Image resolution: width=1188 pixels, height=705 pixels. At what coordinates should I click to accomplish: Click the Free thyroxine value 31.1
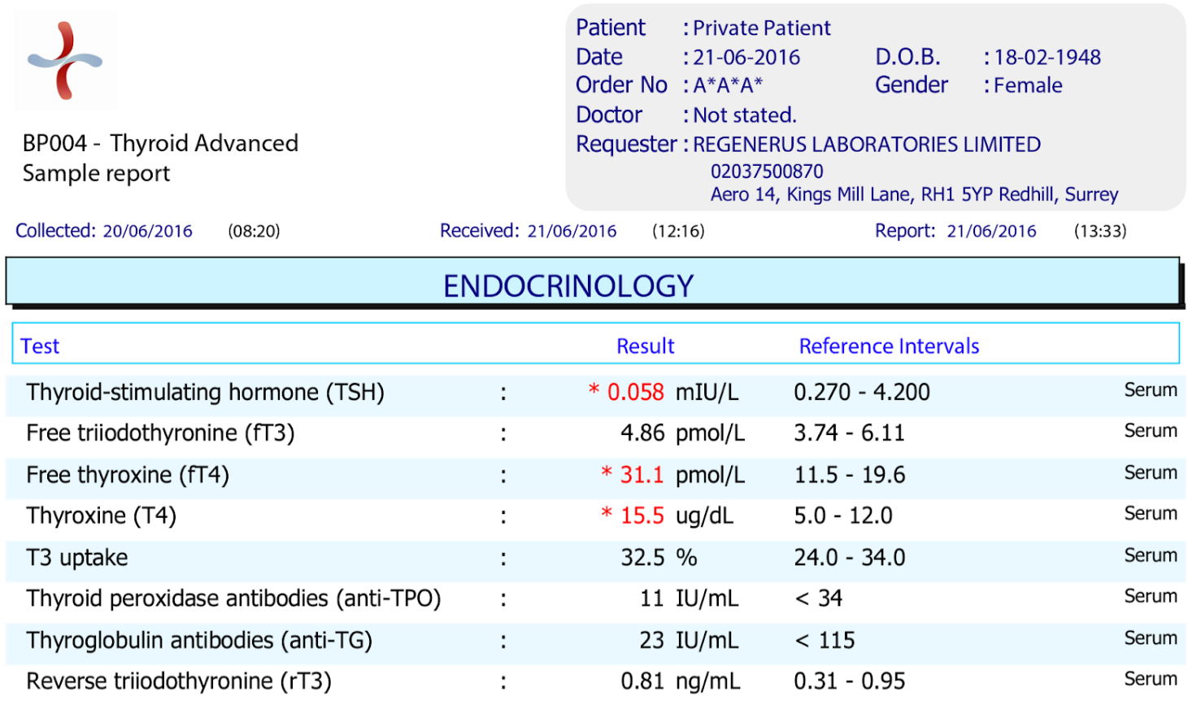pyautogui.click(x=642, y=475)
